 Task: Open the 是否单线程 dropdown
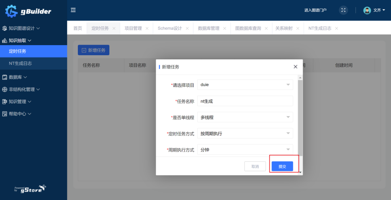[x=245, y=117]
